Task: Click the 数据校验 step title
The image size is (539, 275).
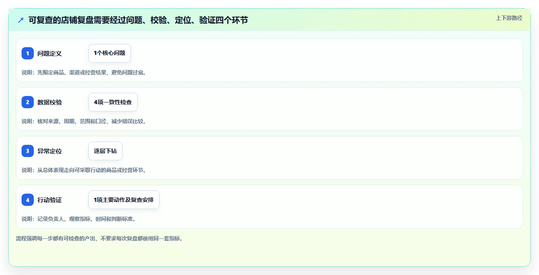Action: pyautogui.click(x=50, y=102)
